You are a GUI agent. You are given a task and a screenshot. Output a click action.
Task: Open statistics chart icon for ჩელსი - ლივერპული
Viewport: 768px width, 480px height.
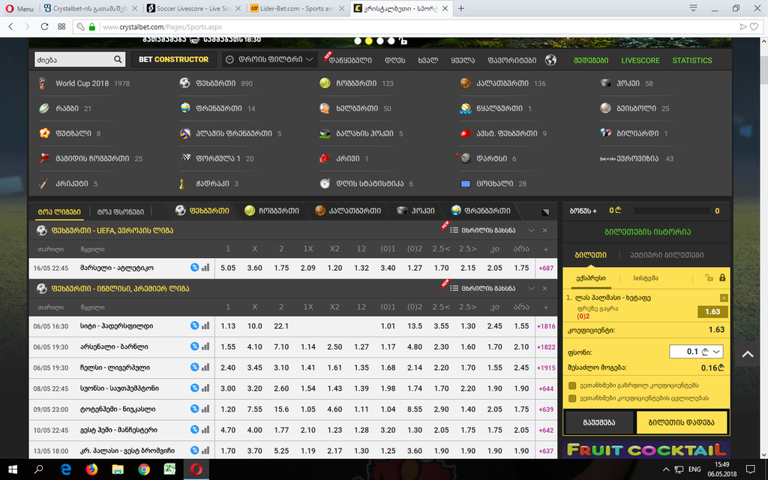coord(205,367)
